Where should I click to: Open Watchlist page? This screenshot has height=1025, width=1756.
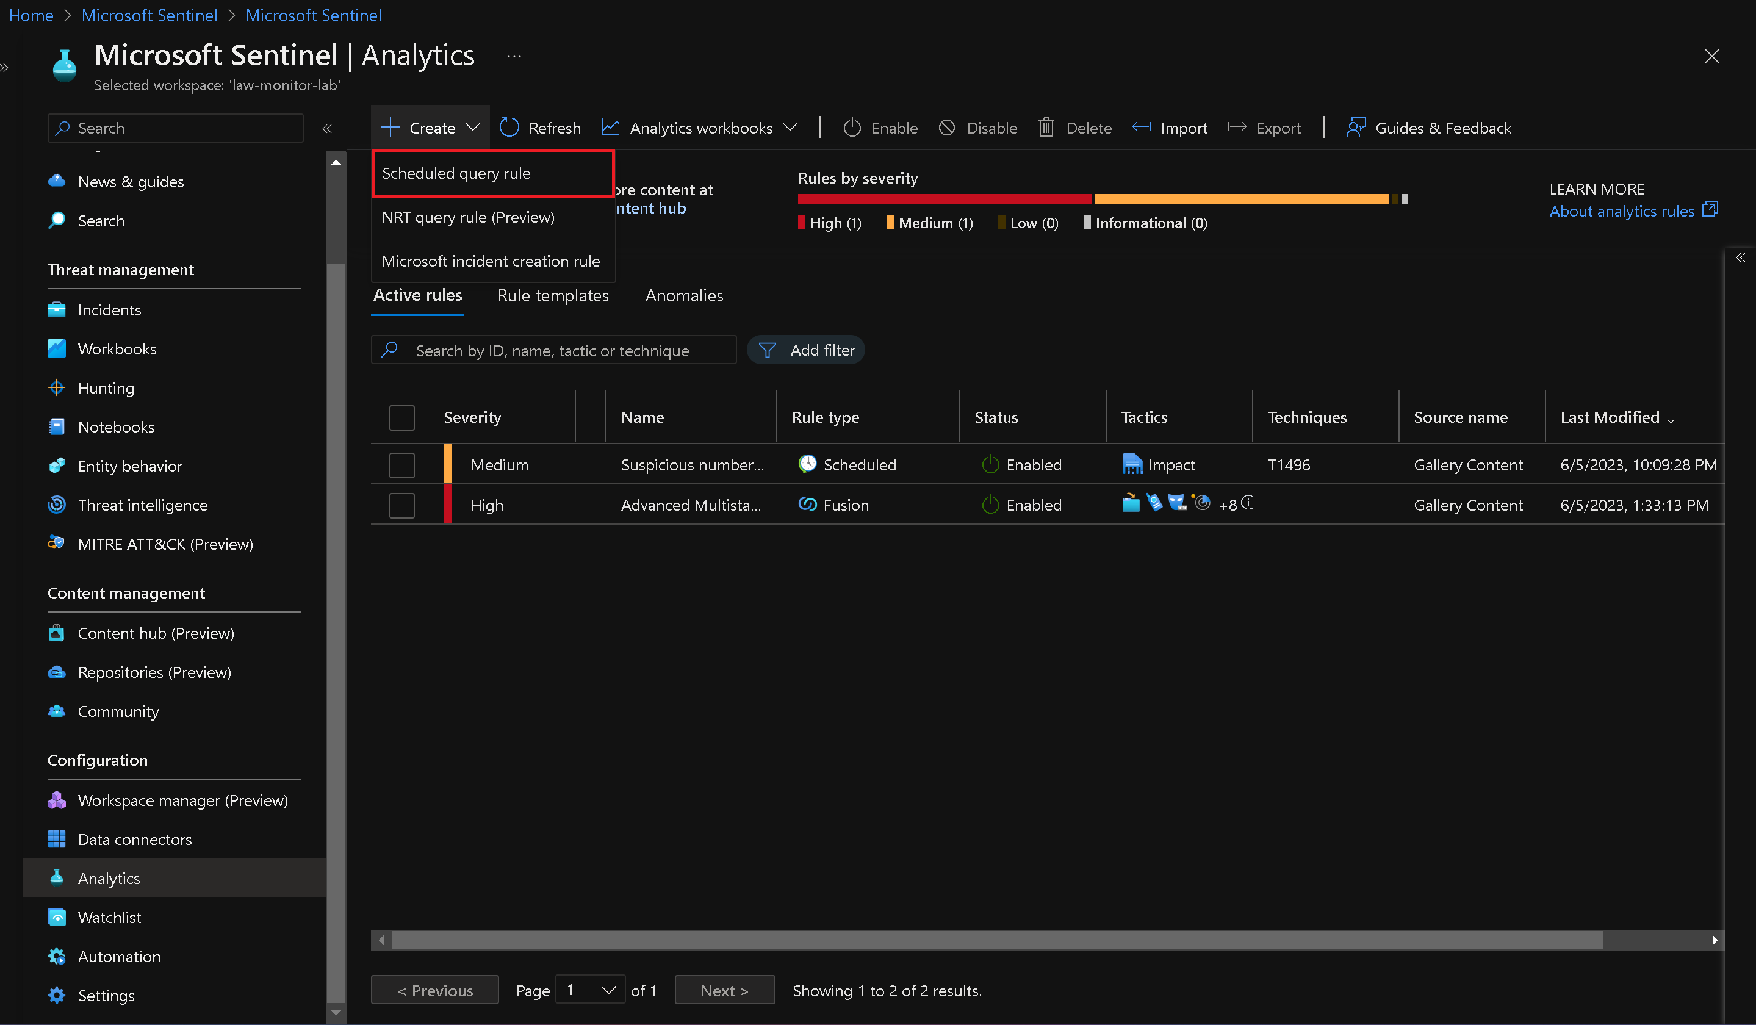tap(109, 918)
